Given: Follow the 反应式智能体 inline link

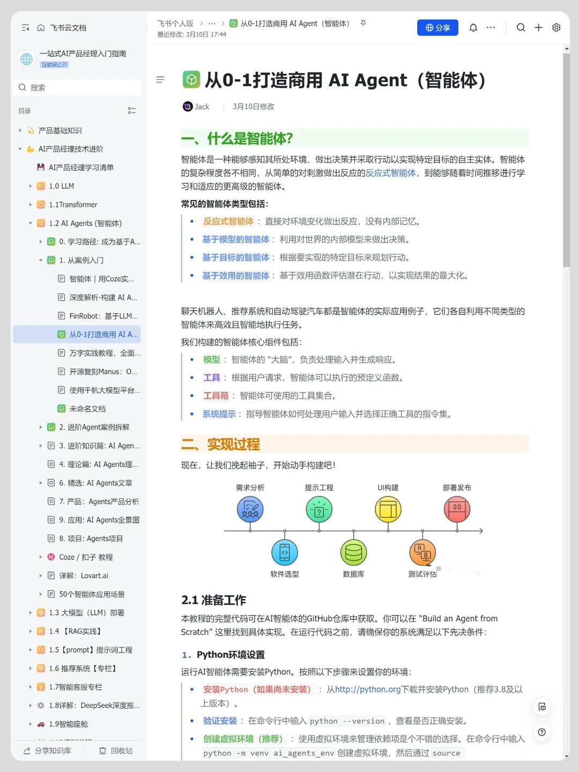Looking at the screenshot, I should (x=391, y=173).
